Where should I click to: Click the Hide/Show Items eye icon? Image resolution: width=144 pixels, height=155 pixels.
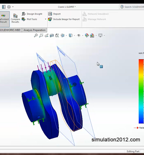pyautogui.click(x=79, y=35)
